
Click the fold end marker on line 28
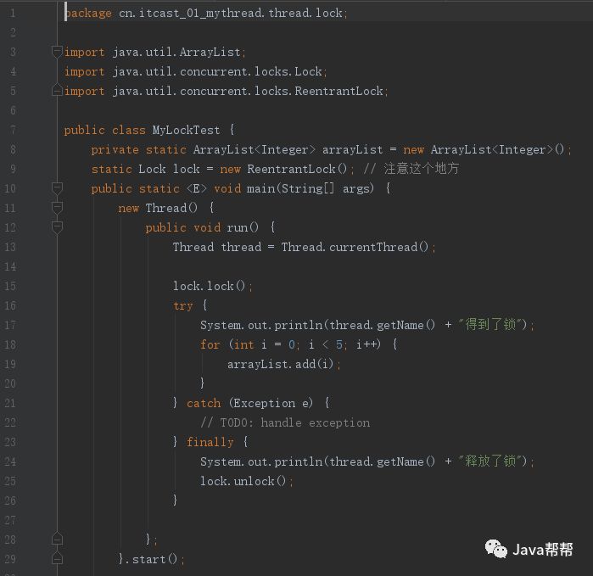coord(57,539)
